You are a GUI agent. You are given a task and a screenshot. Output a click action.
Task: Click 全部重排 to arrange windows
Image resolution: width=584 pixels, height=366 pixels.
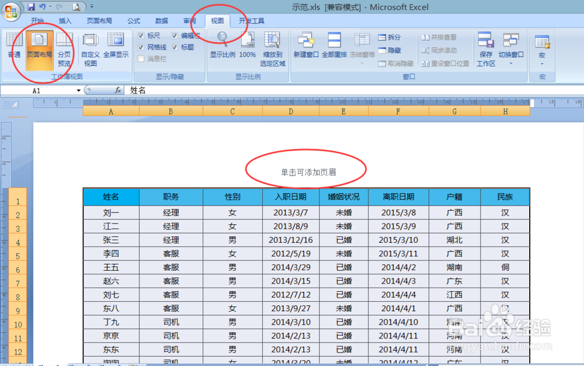[333, 44]
